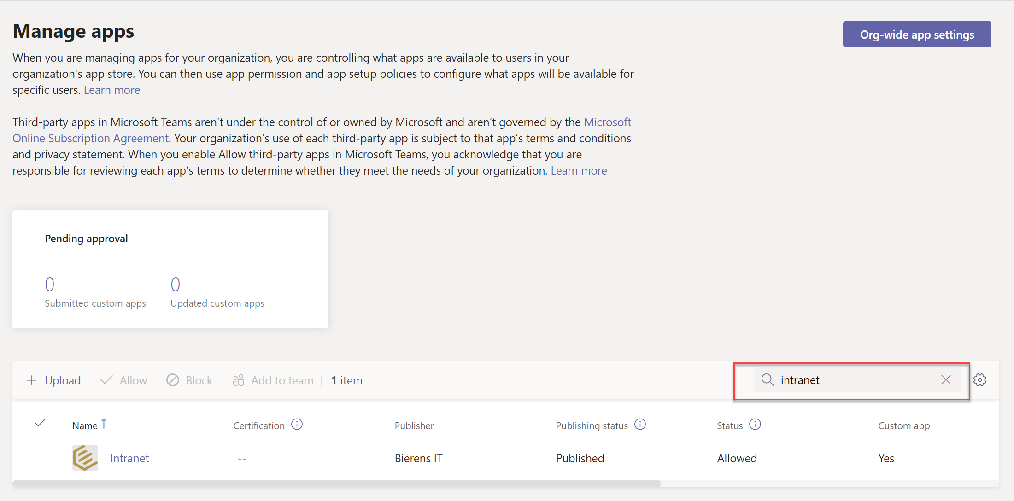Clear the intranet search with the X
The height and width of the screenshot is (501, 1014).
pyautogui.click(x=946, y=379)
